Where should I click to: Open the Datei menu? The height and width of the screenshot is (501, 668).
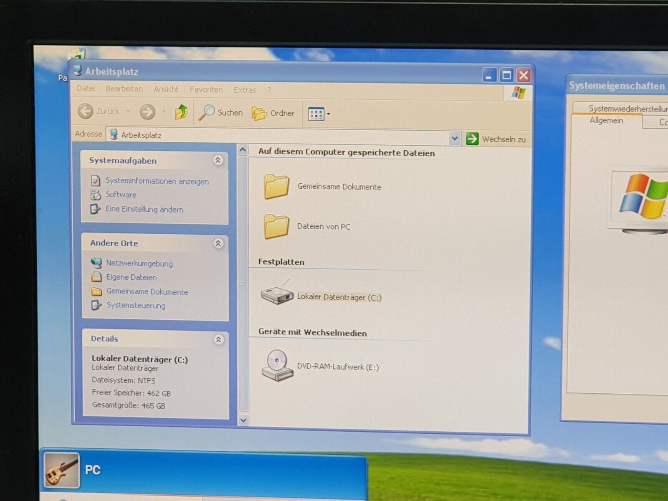coord(86,89)
